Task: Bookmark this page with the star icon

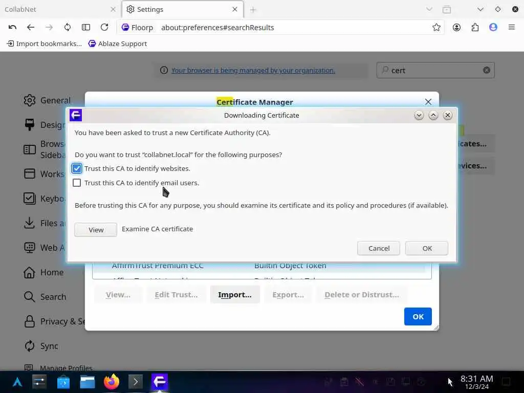Action: click(436, 28)
